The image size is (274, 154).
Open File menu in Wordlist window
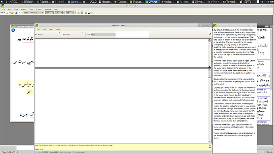point(38,29)
